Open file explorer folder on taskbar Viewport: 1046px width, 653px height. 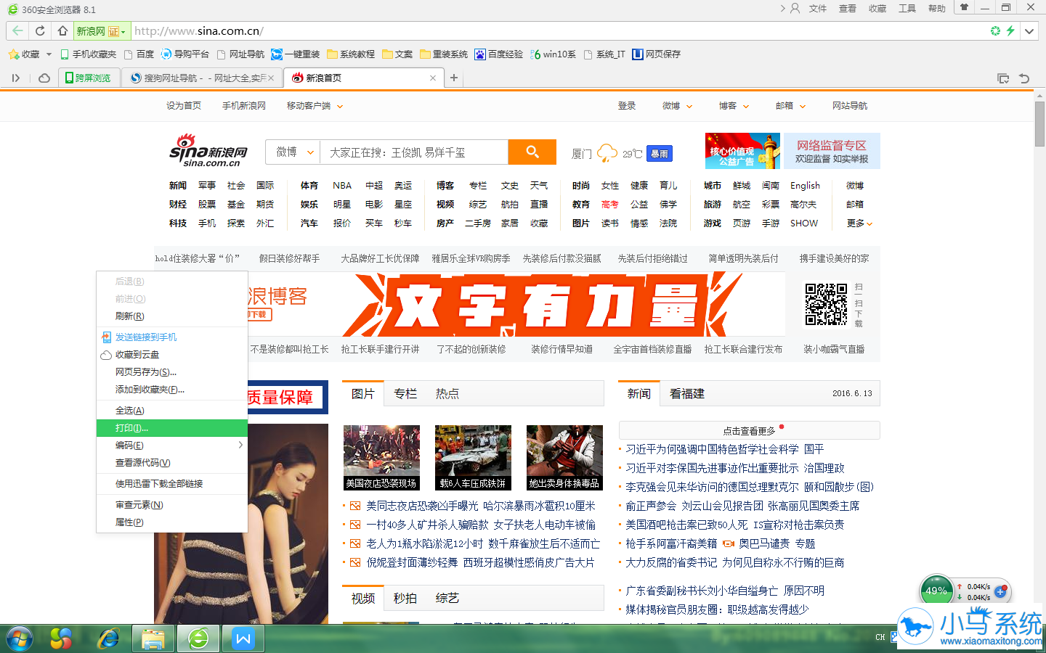click(153, 638)
